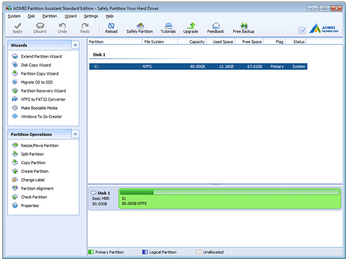Toggle the checkbox icon beside AOMEI logo
The width and height of the screenshot is (348, 261).
[x=302, y=30]
